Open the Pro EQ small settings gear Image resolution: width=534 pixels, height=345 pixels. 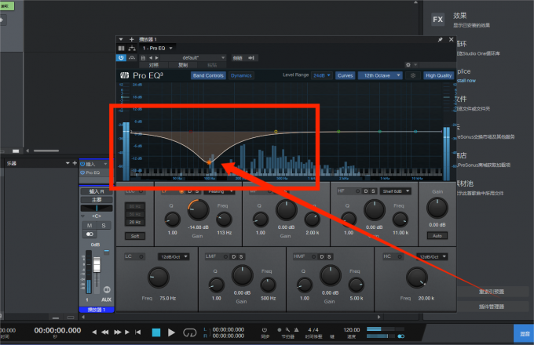pos(413,75)
